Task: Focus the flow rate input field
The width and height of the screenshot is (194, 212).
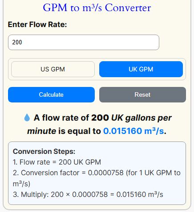Action: (84, 42)
